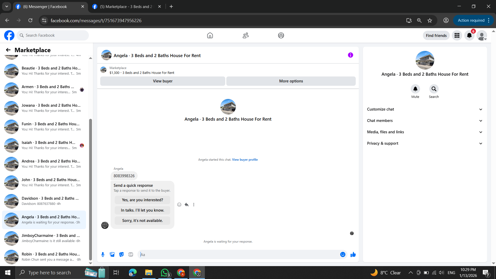Open emoji picker in message box
496x279 pixels.
(343, 254)
